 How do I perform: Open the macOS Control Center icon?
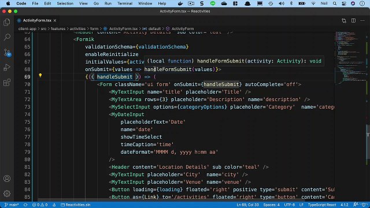[344, 3]
